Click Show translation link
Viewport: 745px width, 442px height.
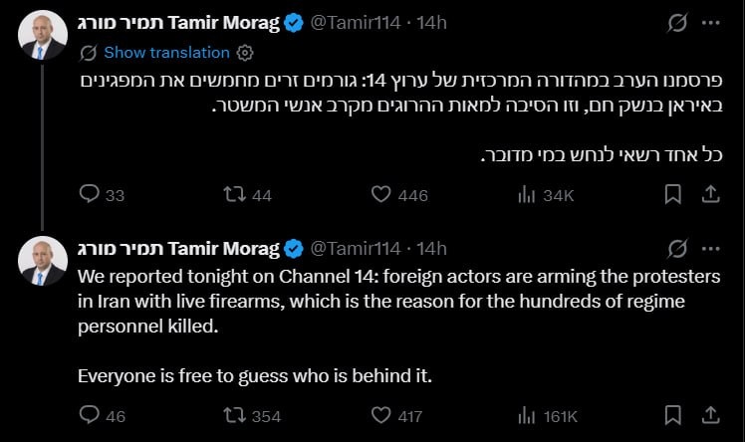click(166, 52)
